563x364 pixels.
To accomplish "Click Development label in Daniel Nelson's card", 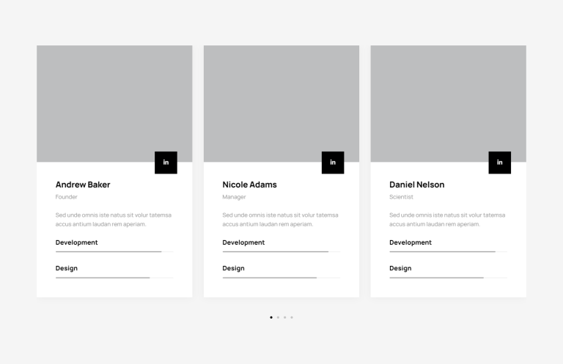I will tap(411, 242).
